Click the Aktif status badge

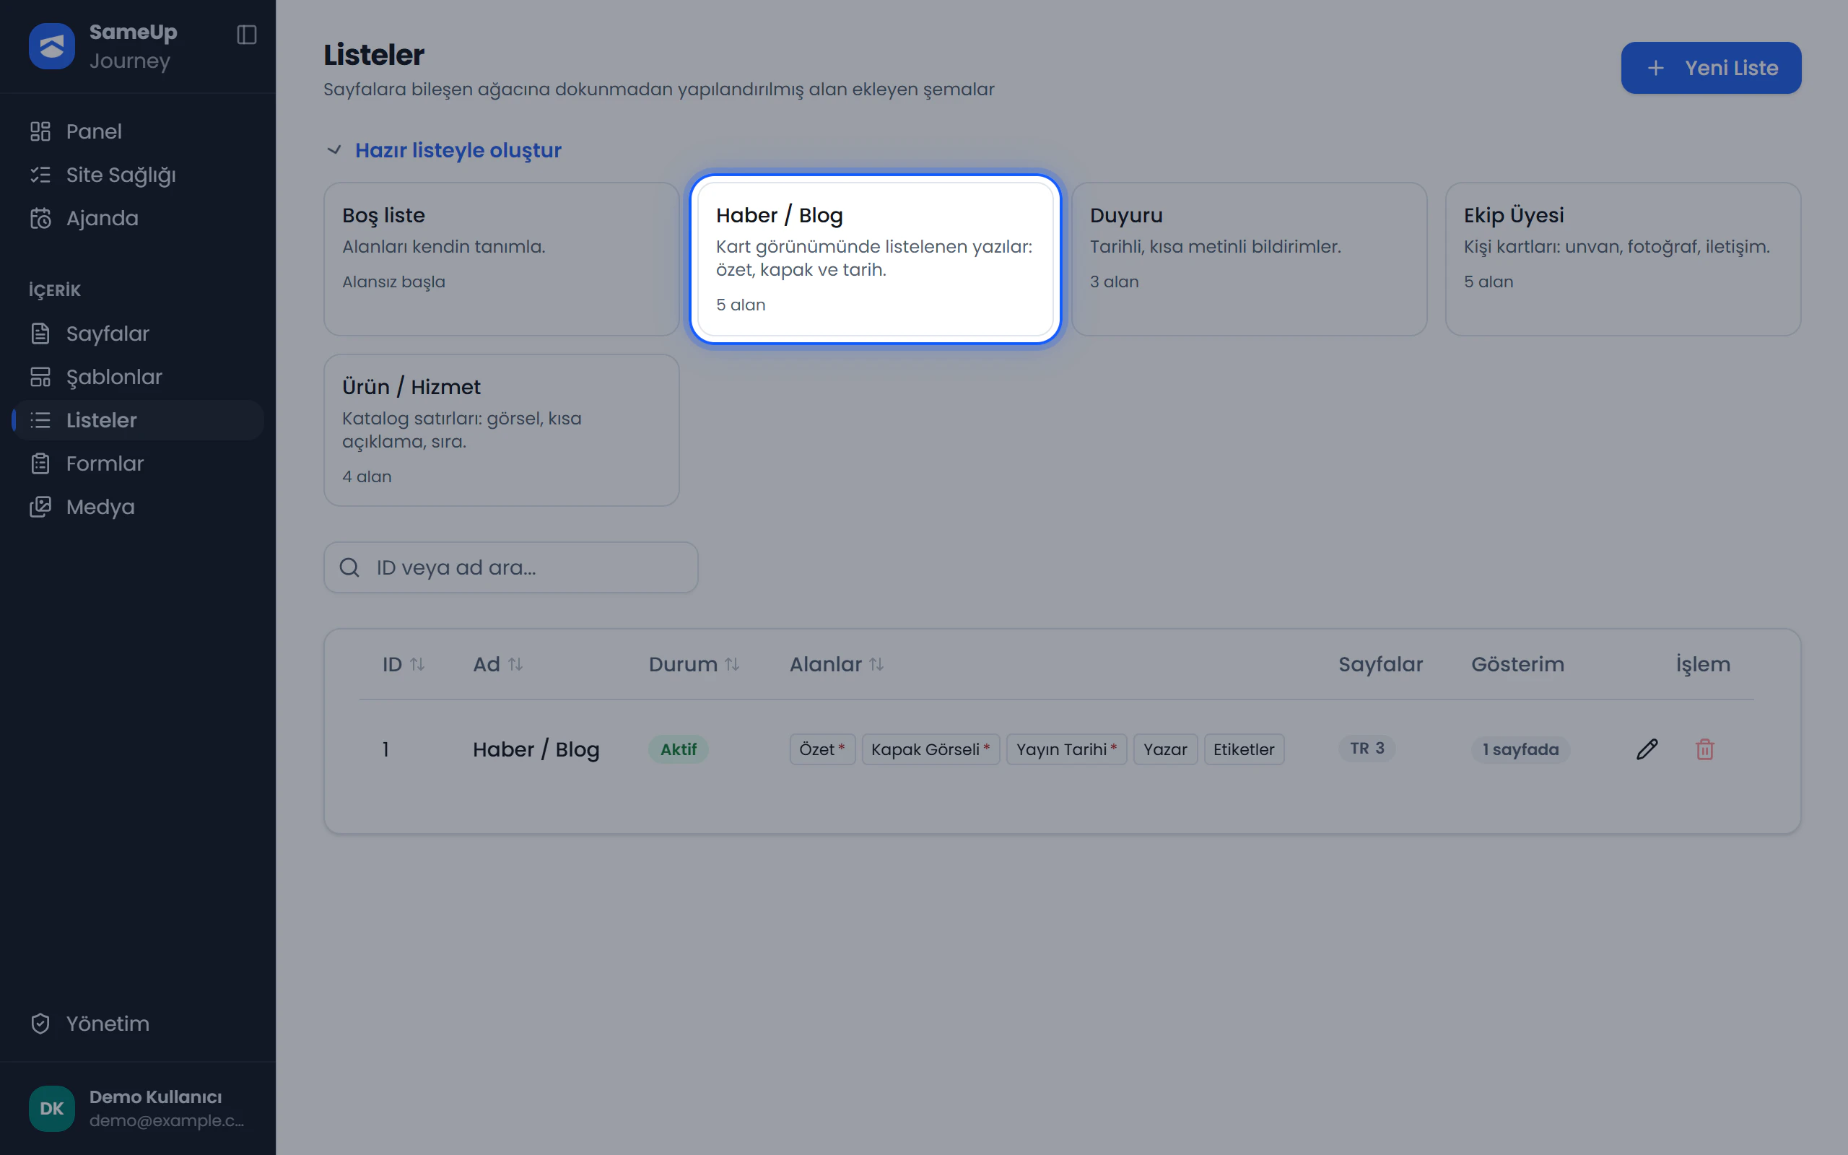[678, 749]
